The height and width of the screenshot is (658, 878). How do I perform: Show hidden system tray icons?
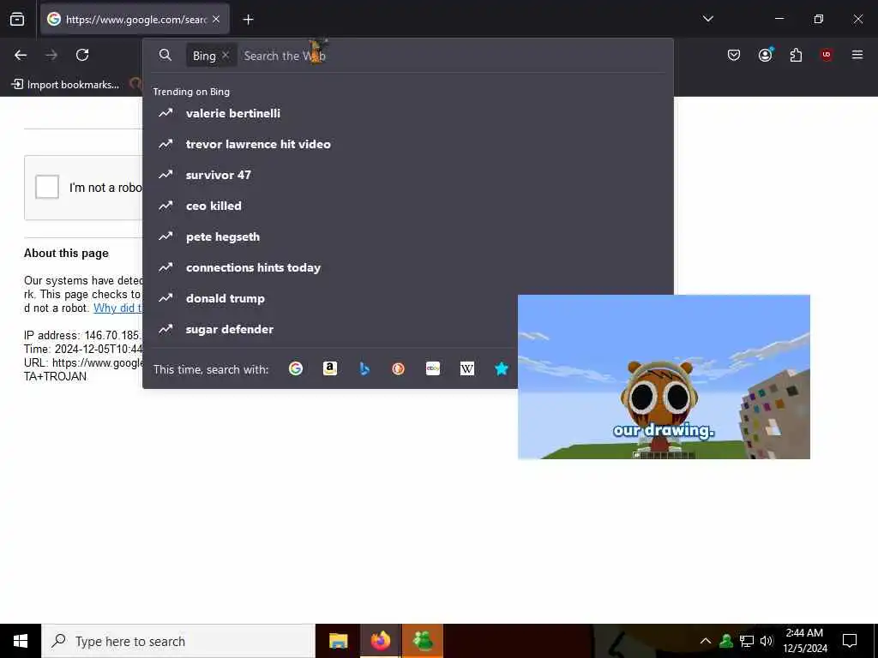tap(706, 641)
